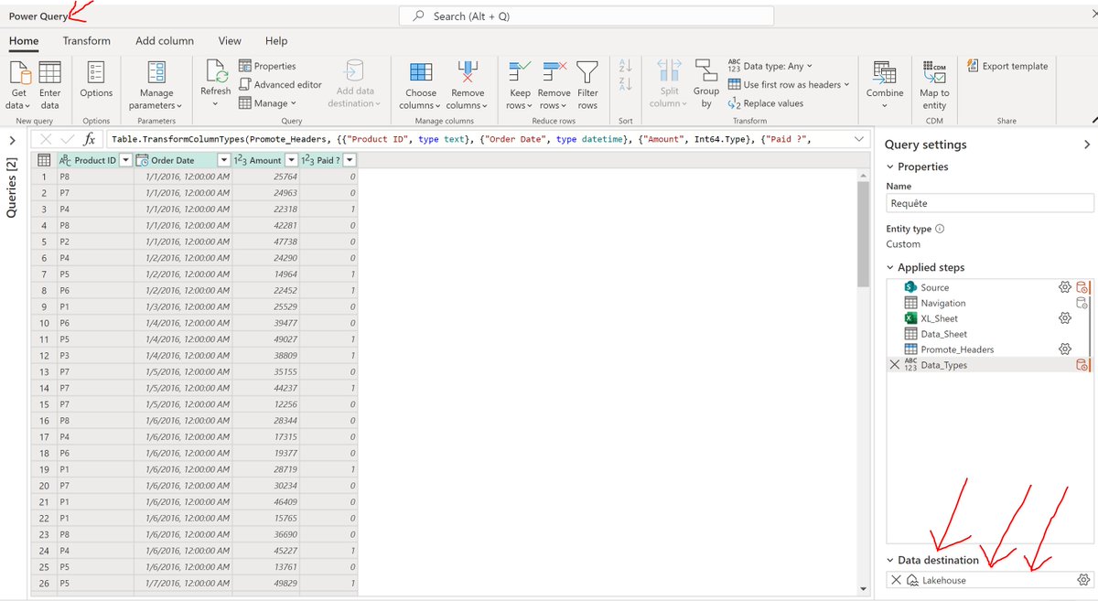Select Replace values in Transform group
Screen dimensions: 1098x601
click(766, 103)
